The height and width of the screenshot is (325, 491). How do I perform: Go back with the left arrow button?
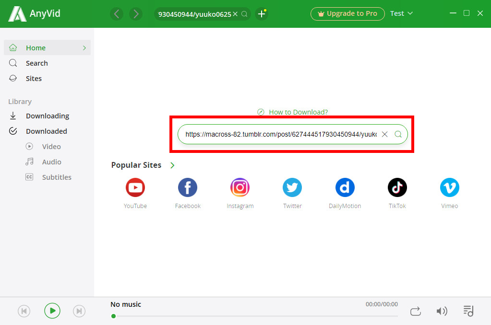click(x=117, y=14)
